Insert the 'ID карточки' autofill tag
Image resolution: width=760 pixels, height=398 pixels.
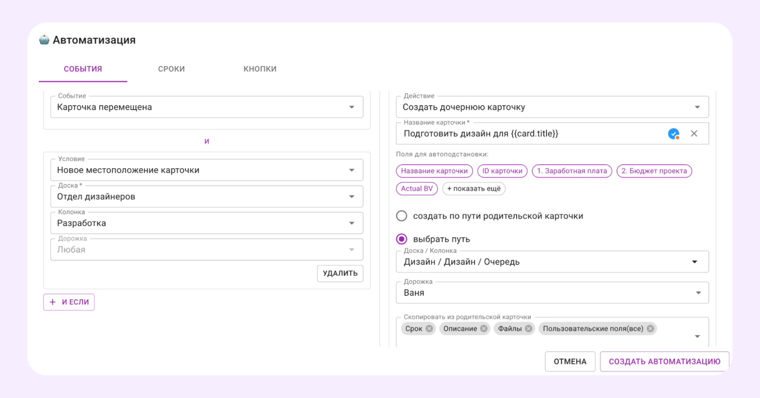(x=502, y=171)
